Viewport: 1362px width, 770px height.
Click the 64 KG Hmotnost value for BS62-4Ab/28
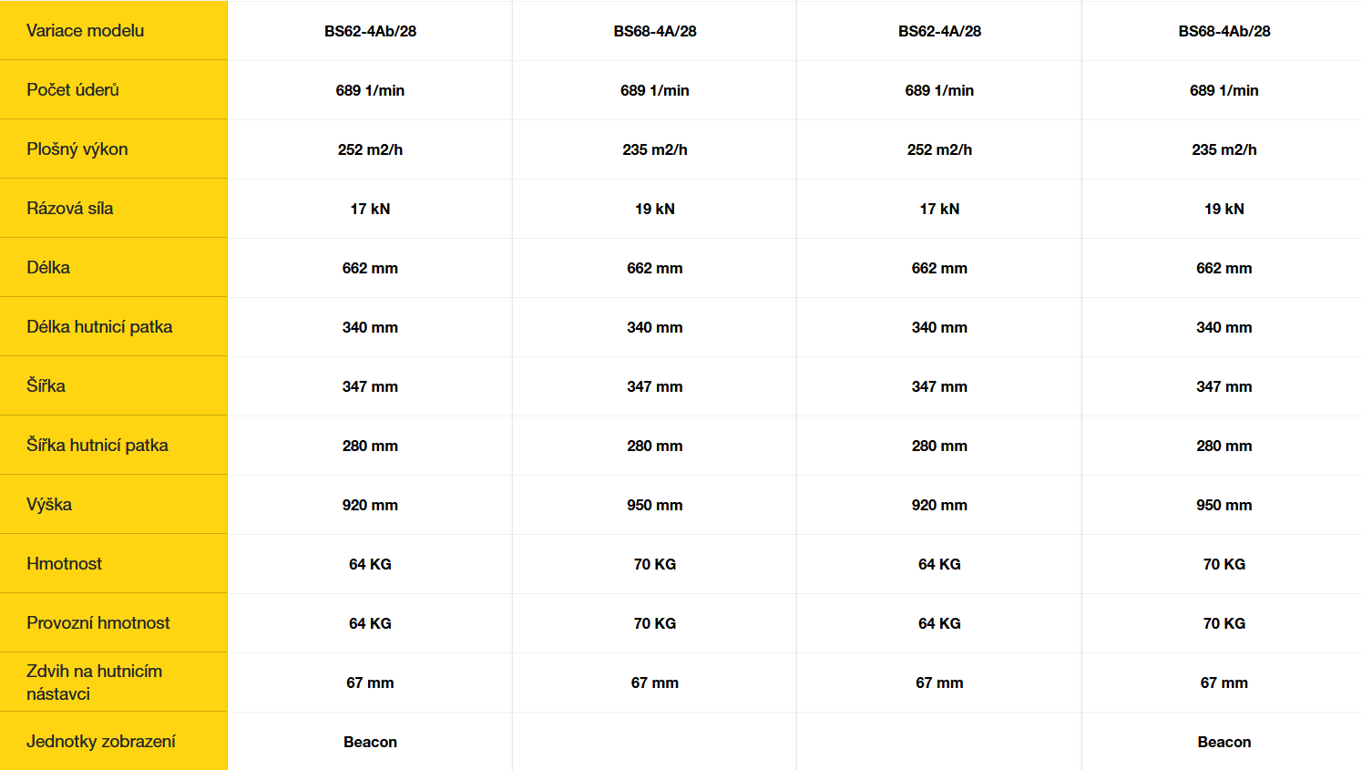[370, 564]
